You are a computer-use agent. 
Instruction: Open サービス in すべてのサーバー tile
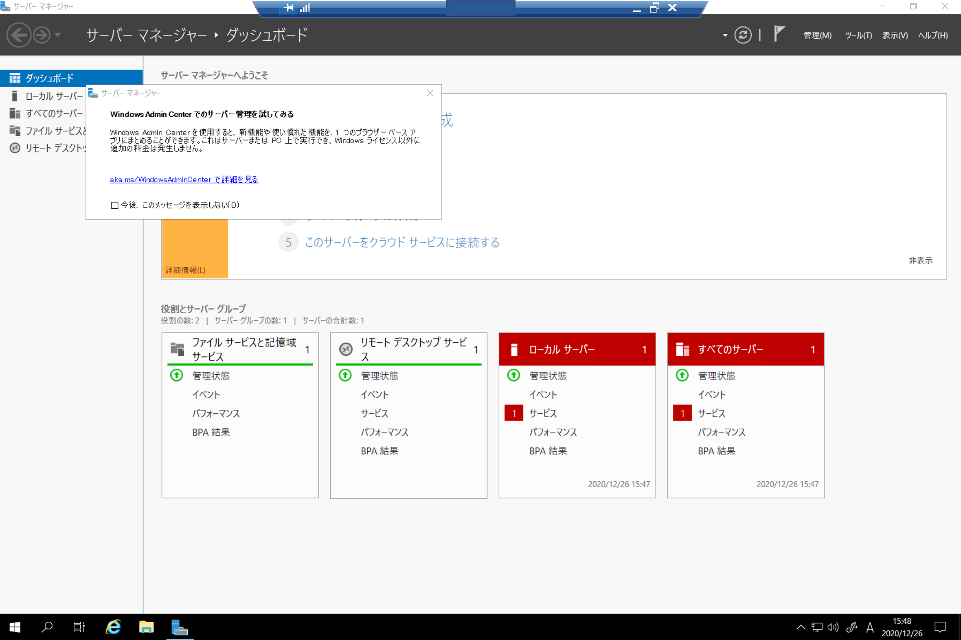click(x=712, y=413)
